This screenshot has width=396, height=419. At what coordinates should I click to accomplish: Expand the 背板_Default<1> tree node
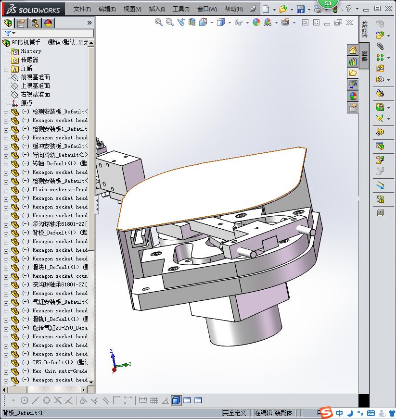pyautogui.click(x=6, y=234)
